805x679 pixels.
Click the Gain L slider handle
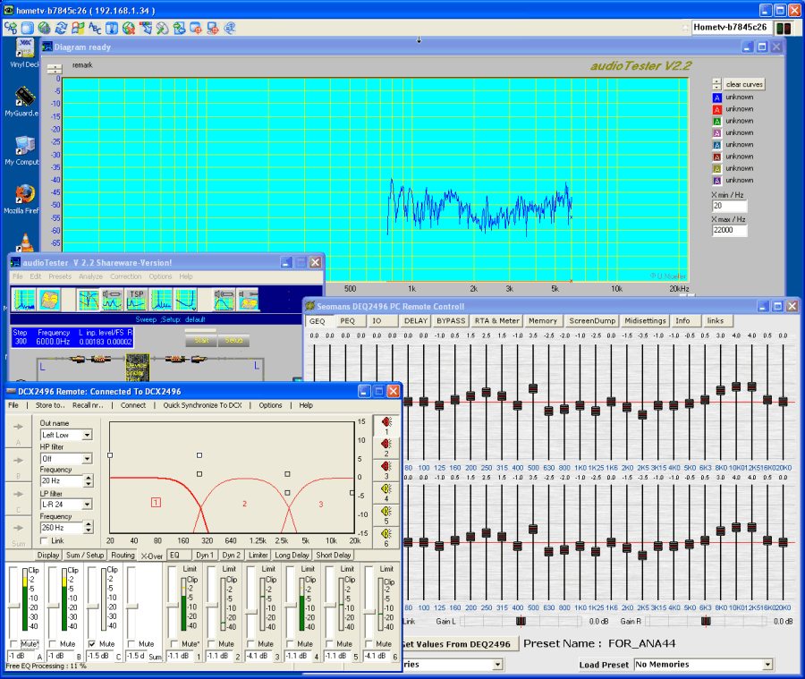(521, 622)
